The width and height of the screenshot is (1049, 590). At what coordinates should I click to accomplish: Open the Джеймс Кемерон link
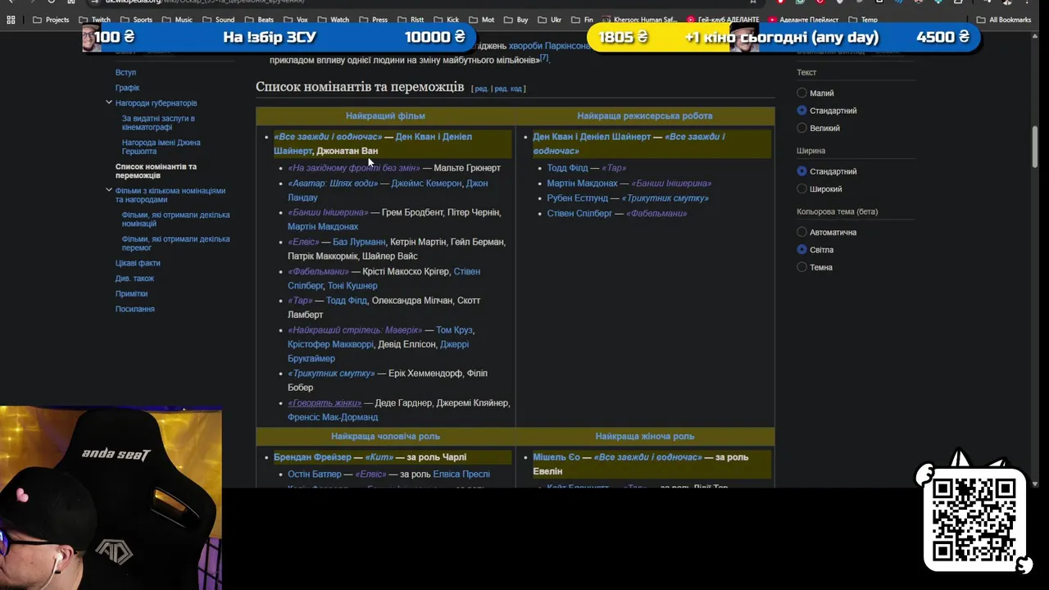(426, 184)
